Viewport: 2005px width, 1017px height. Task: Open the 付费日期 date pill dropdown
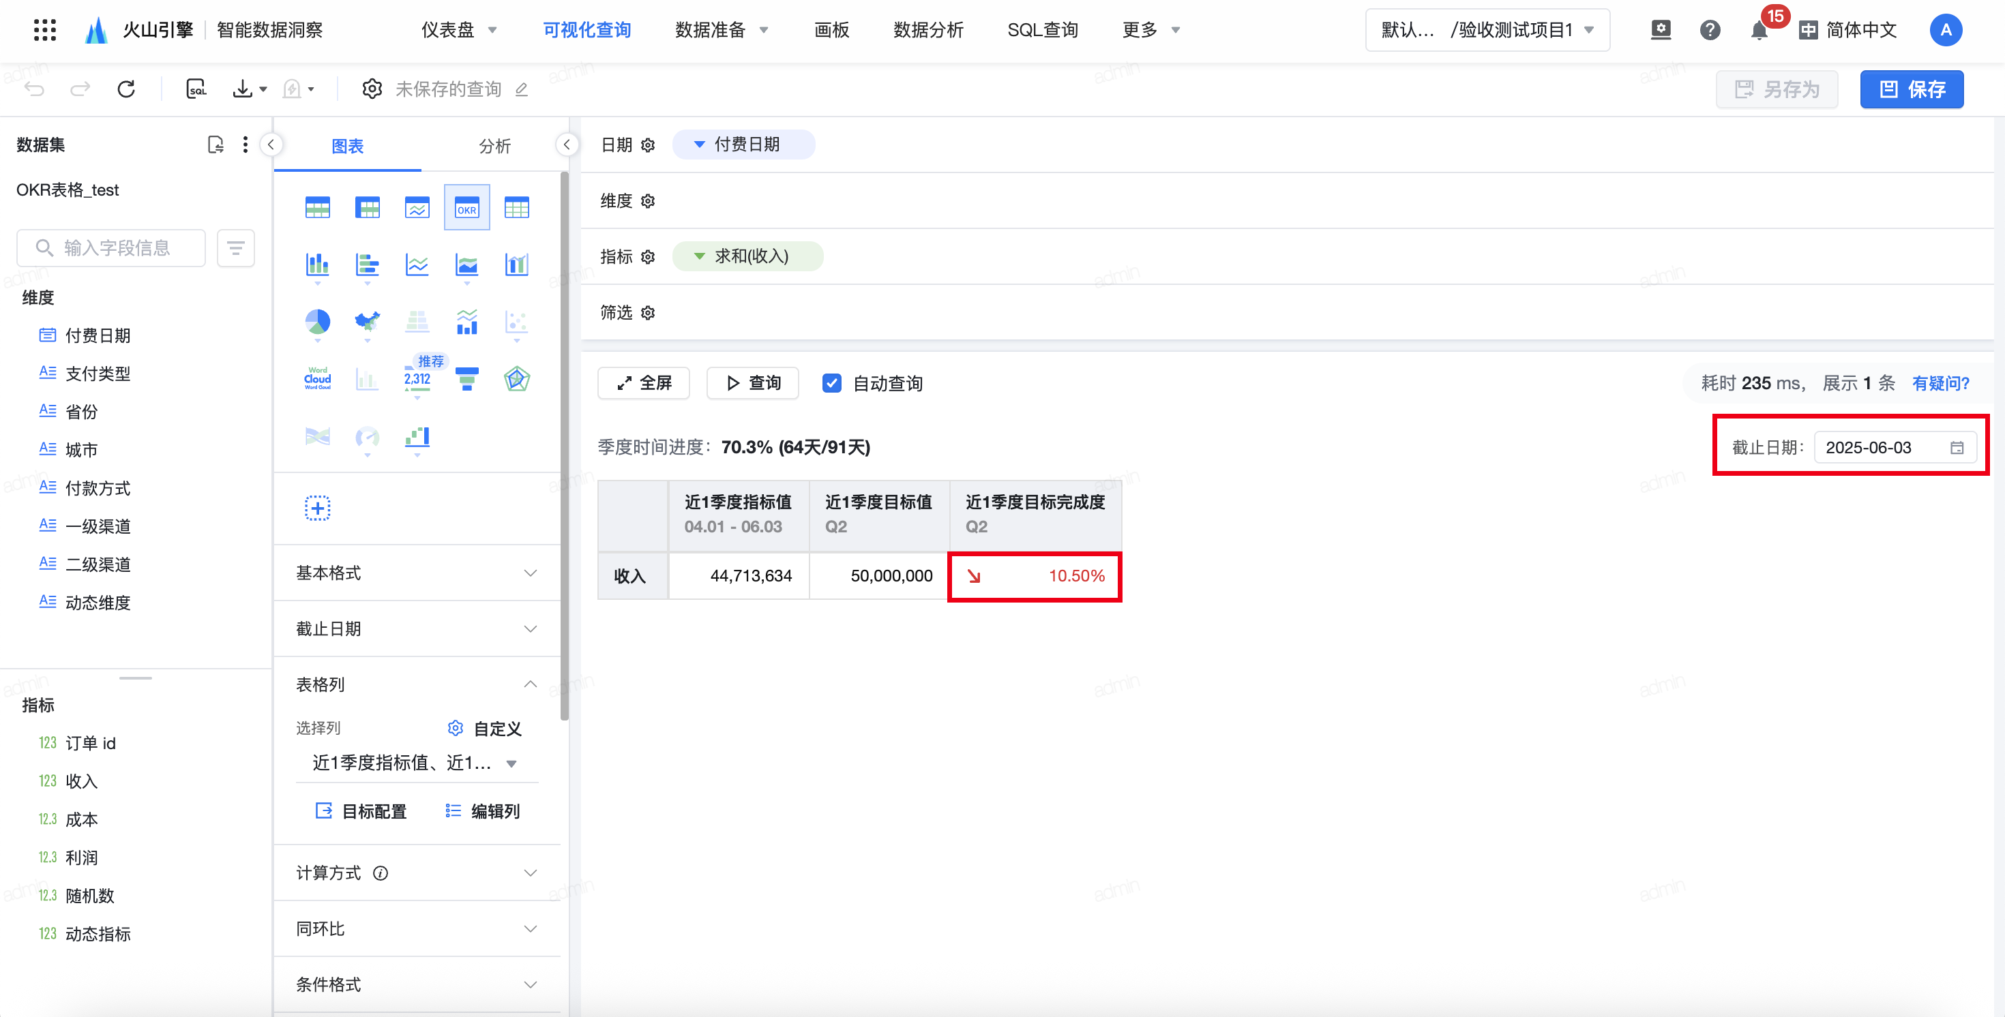coord(743,145)
